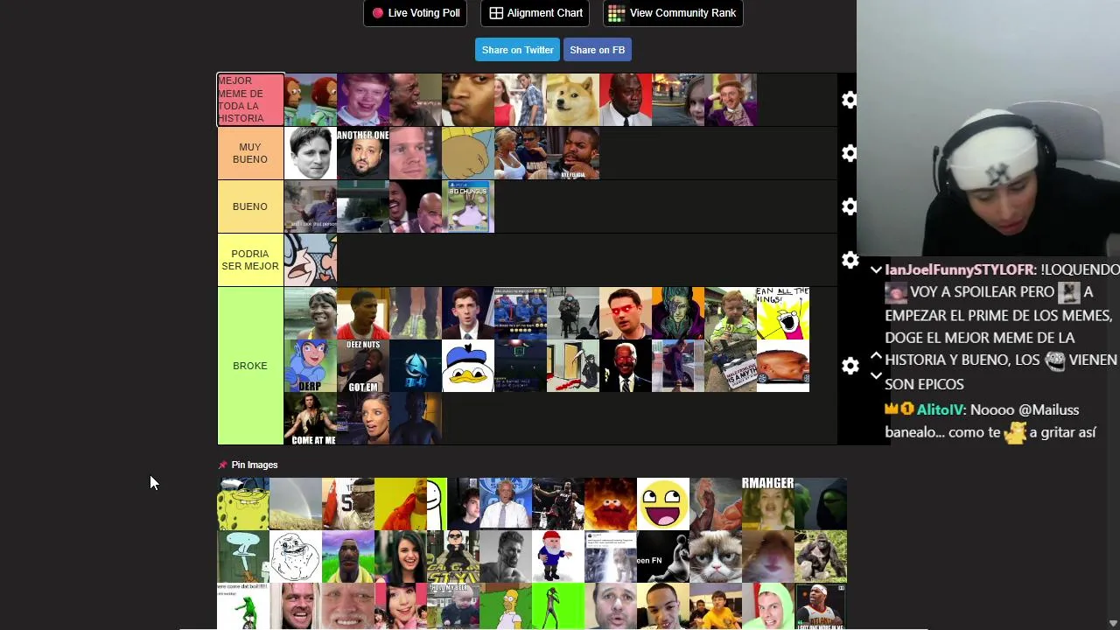Open settings gear for BUENO row
This screenshot has width=1120, height=630.
(x=850, y=206)
